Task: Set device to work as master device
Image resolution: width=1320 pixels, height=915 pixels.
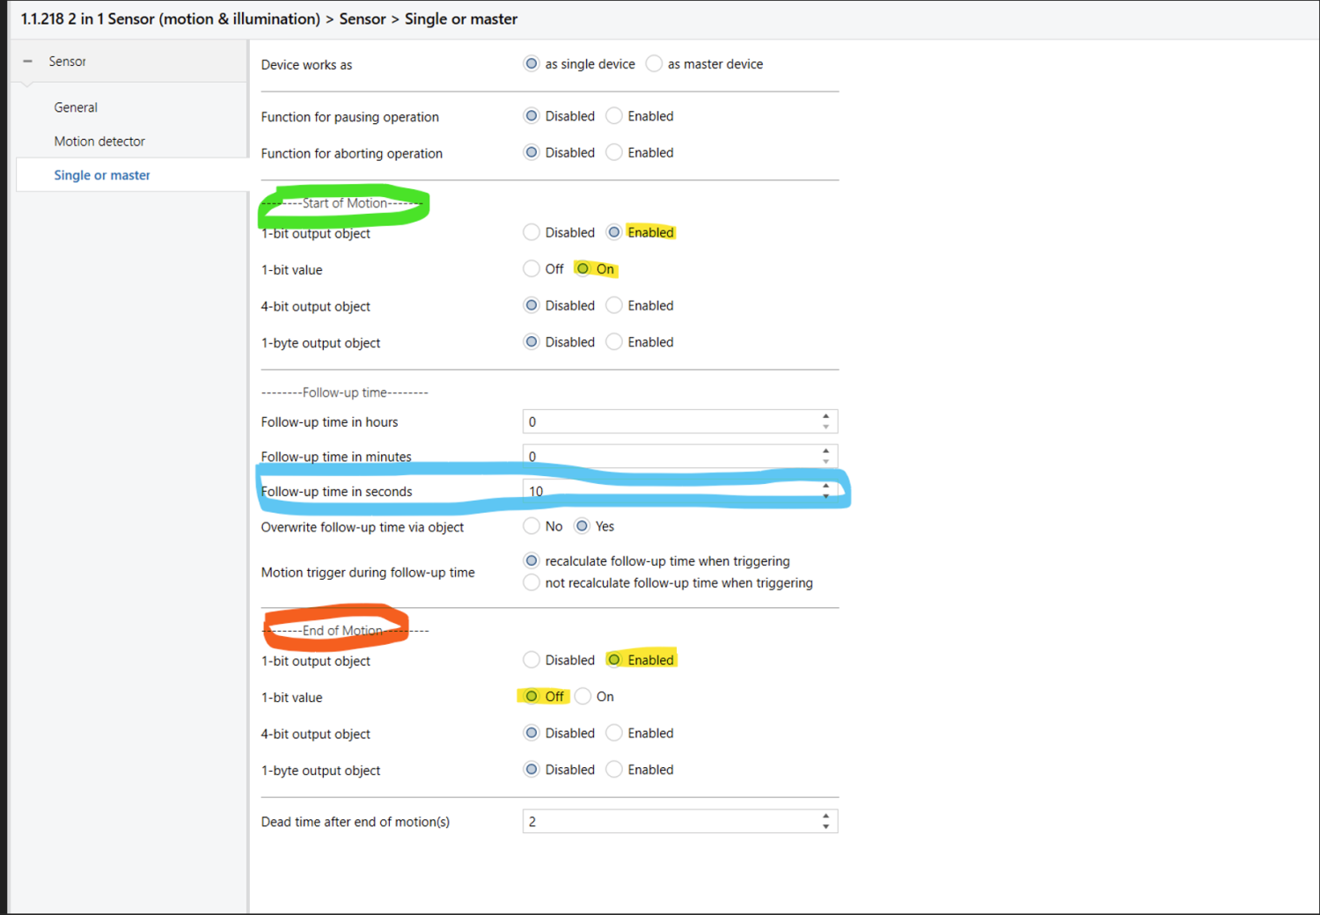Action: point(654,64)
